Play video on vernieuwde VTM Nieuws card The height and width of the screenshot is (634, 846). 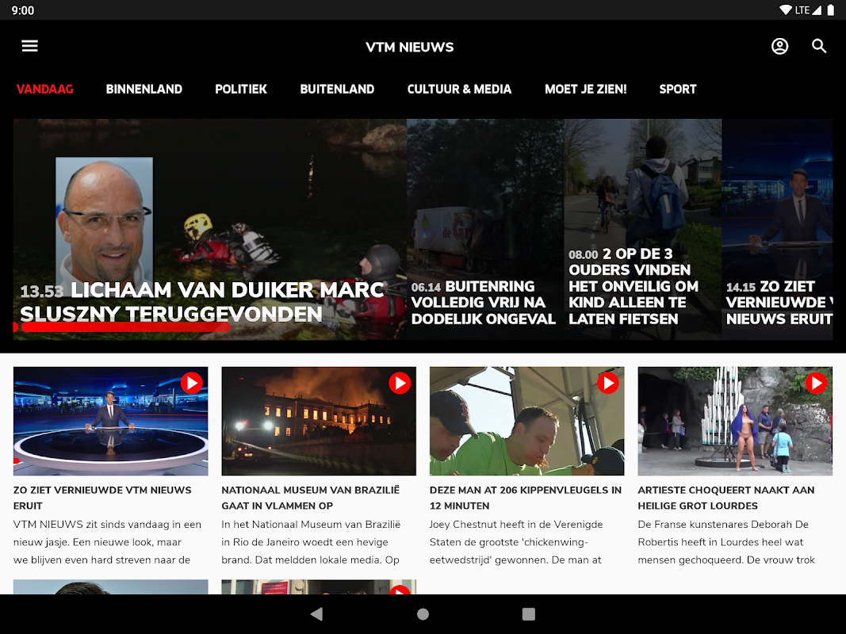192,384
